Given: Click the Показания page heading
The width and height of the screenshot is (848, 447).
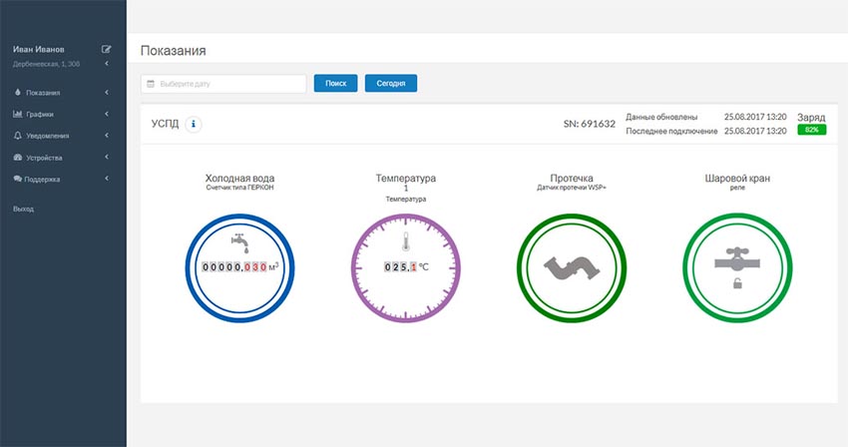Looking at the screenshot, I should click(x=173, y=50).
